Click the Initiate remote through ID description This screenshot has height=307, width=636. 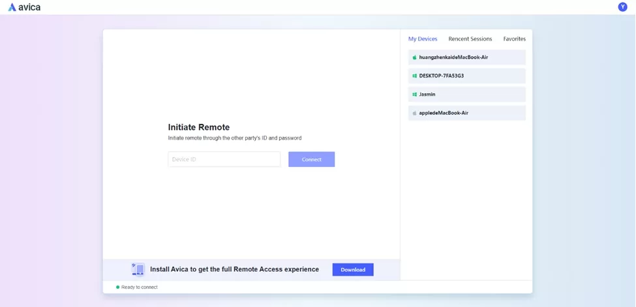tap(235, 138)
